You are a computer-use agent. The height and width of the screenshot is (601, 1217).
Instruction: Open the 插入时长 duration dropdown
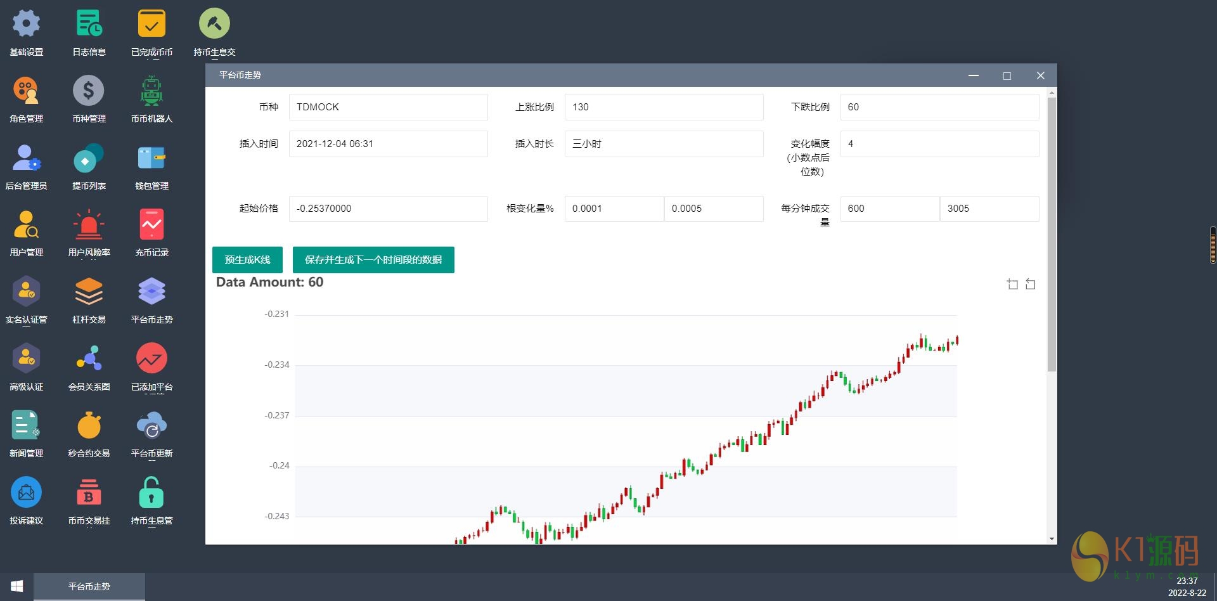[x=663, y=144]
